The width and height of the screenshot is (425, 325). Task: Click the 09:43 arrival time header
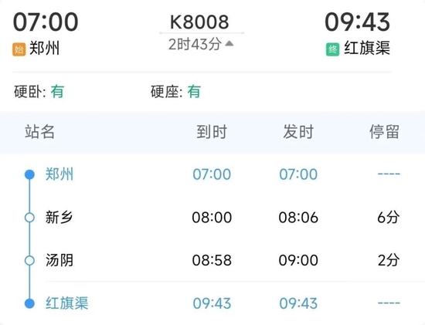pyautogui.click(x=358, y=22)
